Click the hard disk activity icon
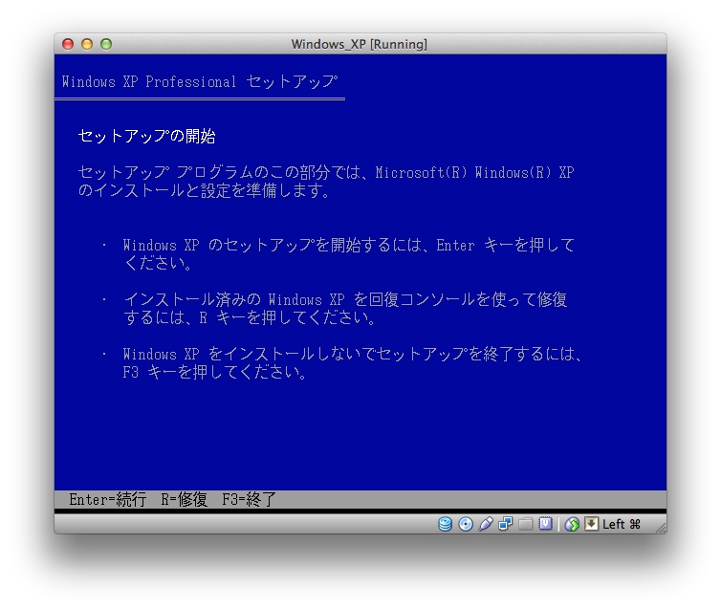The image size is (721, 609). pyautogui.click(x=446, y=524)
